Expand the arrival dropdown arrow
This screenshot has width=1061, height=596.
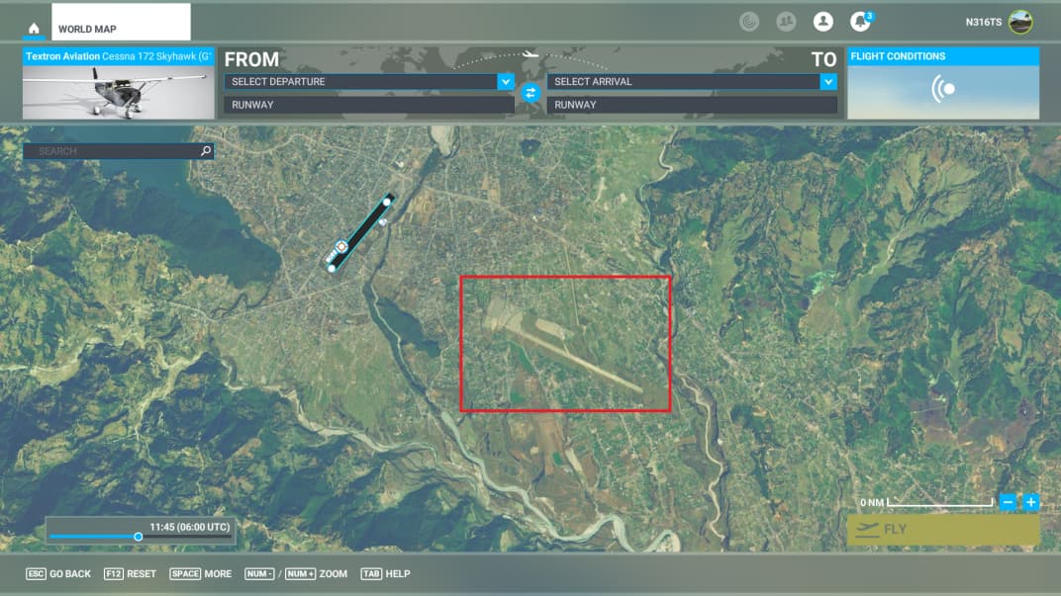tap(828, 82)
